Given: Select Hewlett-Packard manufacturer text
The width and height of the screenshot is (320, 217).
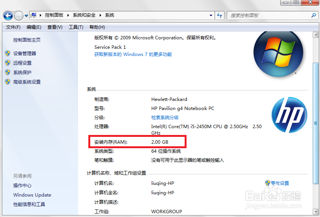Looking at the screenshot, I should coord(169,99).
